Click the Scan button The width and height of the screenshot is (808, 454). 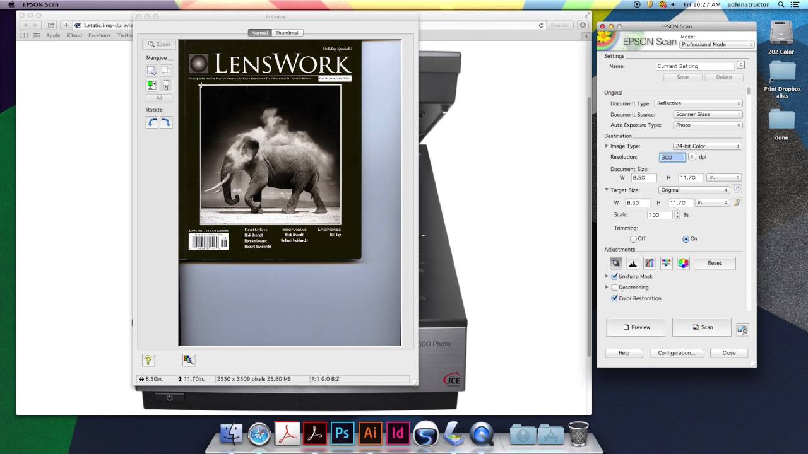tap(702, 327)
